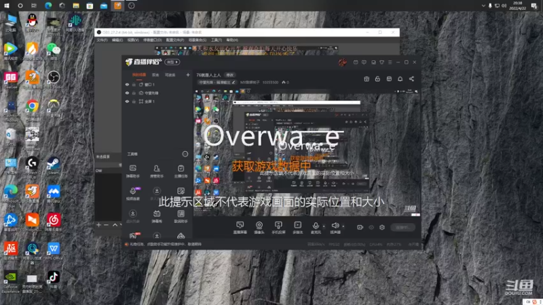Click the microphone icon in the bottom bar
The height and width of the screenshot is (305, 543).
pos(316,226)
